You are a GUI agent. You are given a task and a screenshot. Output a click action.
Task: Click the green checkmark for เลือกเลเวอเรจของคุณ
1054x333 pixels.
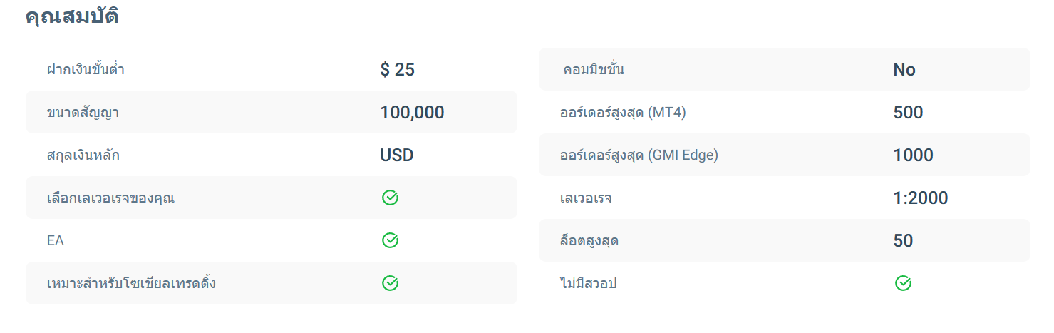tap(390, 198)
